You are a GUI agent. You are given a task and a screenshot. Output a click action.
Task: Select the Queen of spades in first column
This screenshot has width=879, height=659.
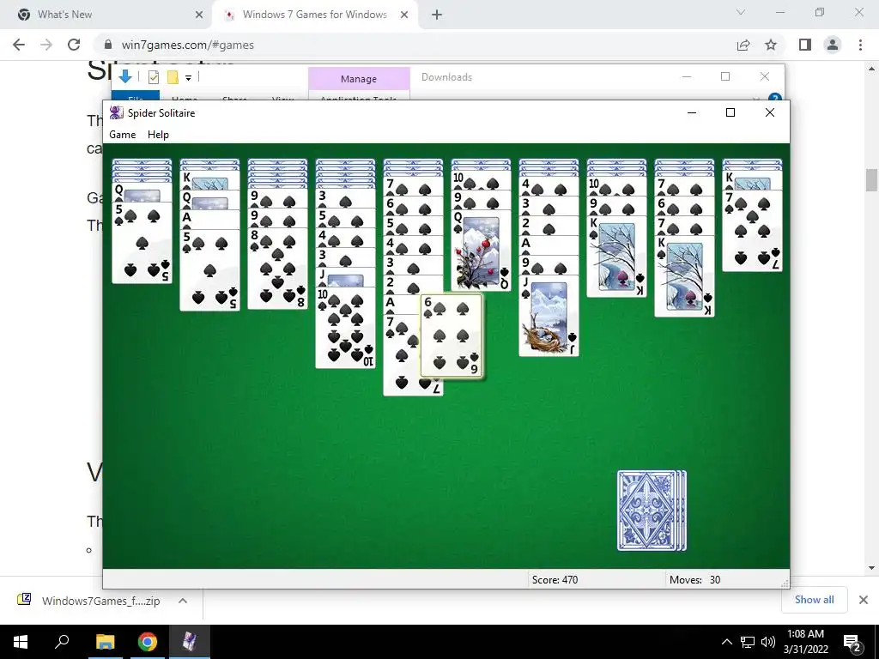142,192
